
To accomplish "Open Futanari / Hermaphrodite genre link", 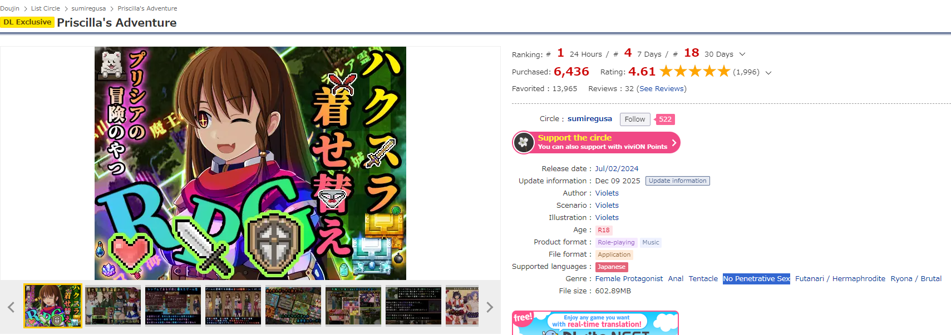I will point(840,279).
